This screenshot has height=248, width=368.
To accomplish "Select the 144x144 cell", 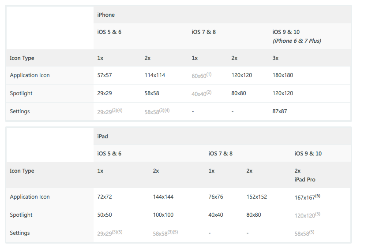I will (x=163, y=197).
